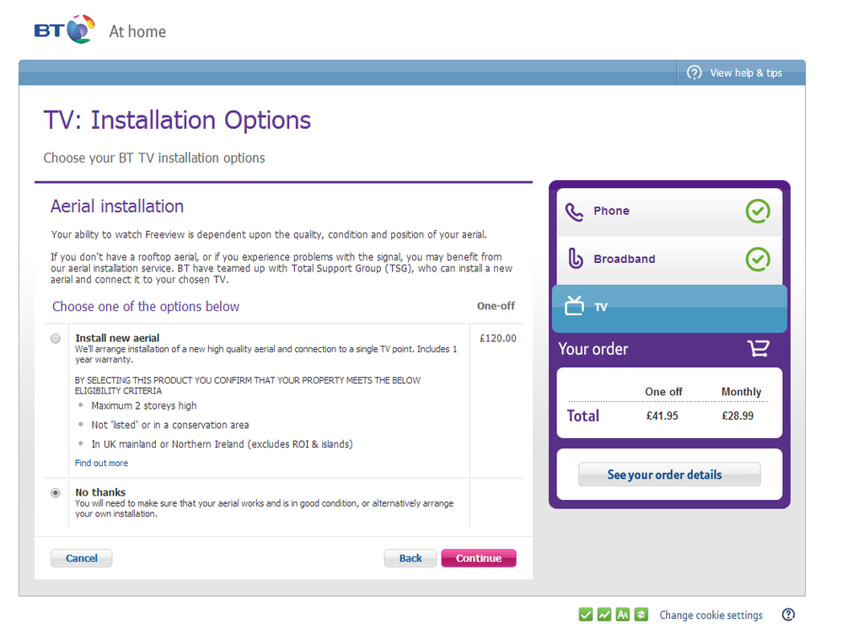
Task: Click the TV set icon
Action: (x=574, y=306)
